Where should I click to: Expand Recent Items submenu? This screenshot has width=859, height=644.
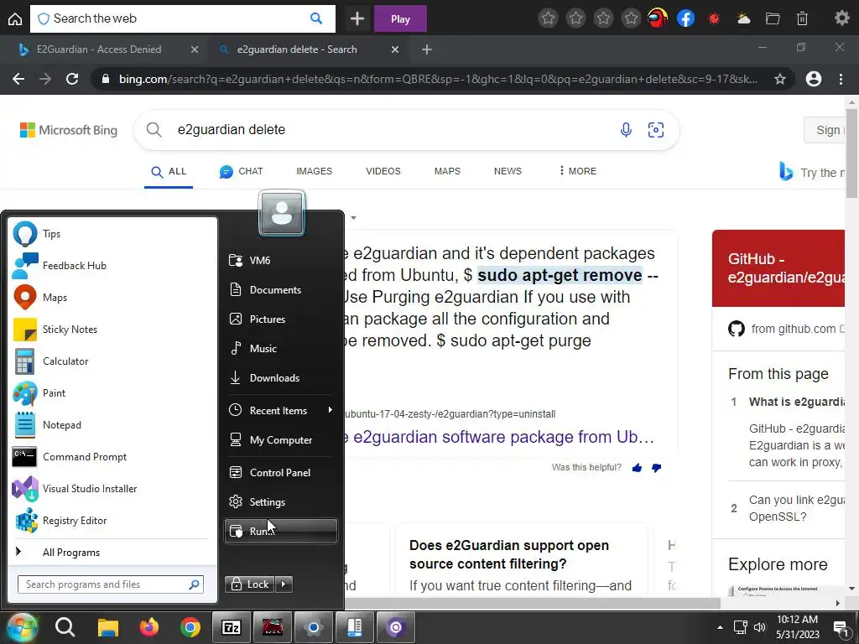pos(280,410)
